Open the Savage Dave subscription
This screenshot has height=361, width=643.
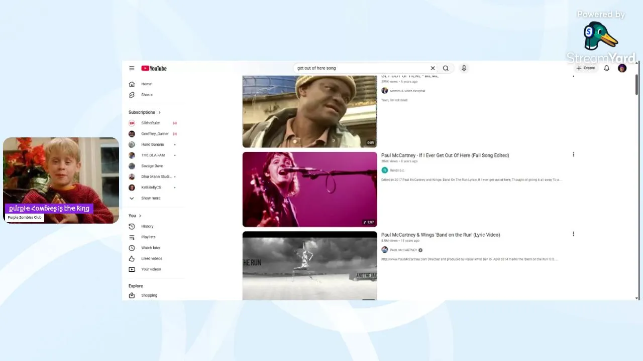click(153, 166)
